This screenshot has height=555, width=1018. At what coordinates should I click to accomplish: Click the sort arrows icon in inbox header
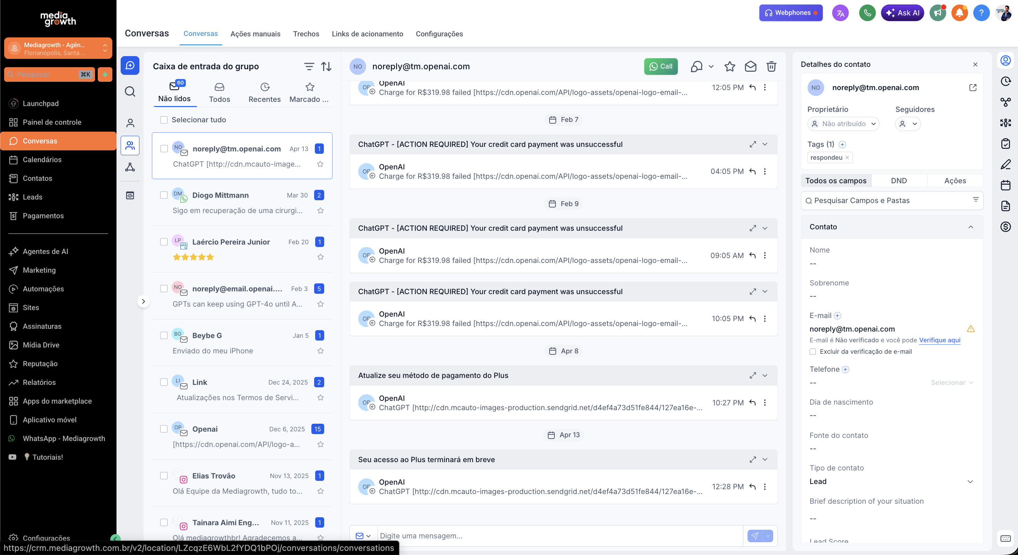(x=326, y=66)
